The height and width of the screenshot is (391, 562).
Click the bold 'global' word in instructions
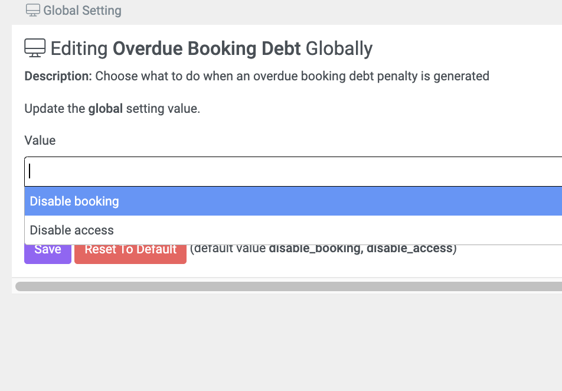pos(106,108)
